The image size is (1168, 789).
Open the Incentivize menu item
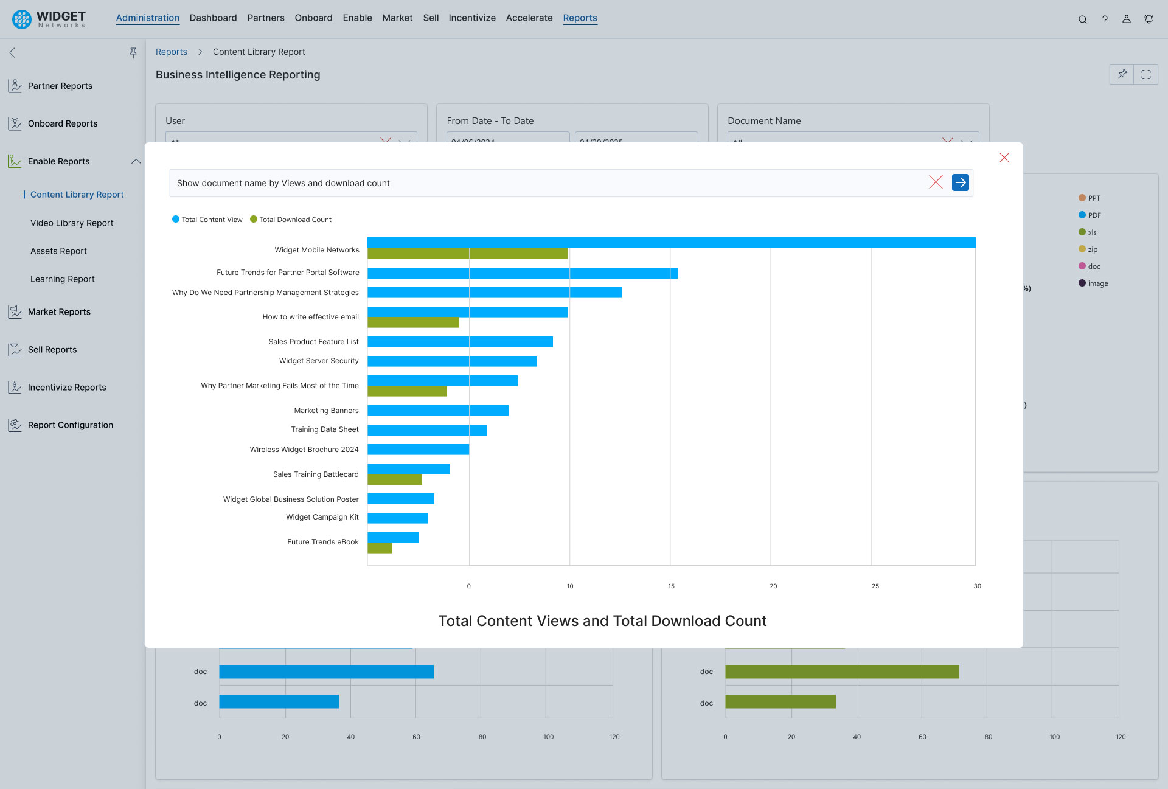pos(472,18)
